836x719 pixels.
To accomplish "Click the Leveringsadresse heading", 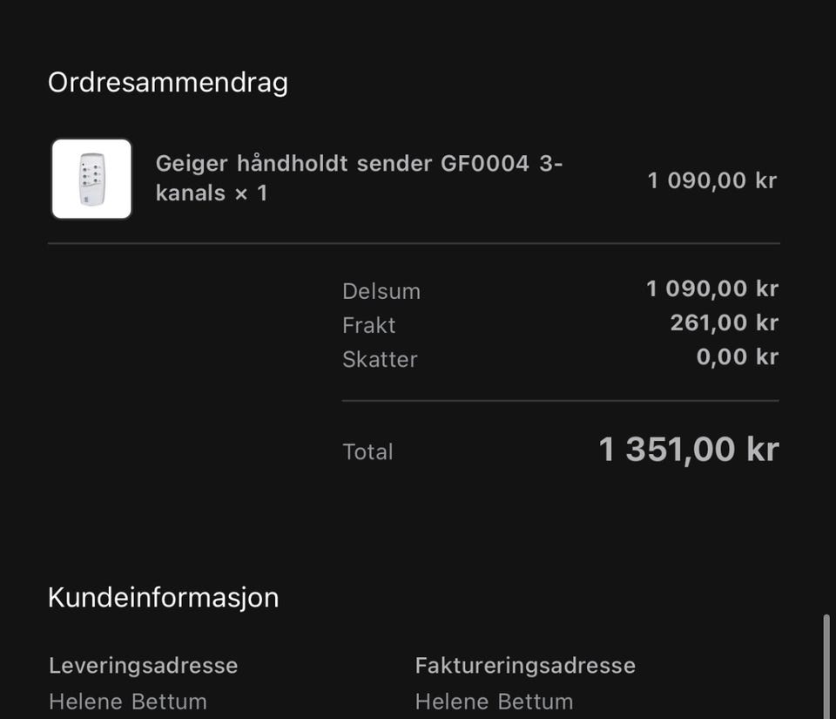I will point(143,666).
